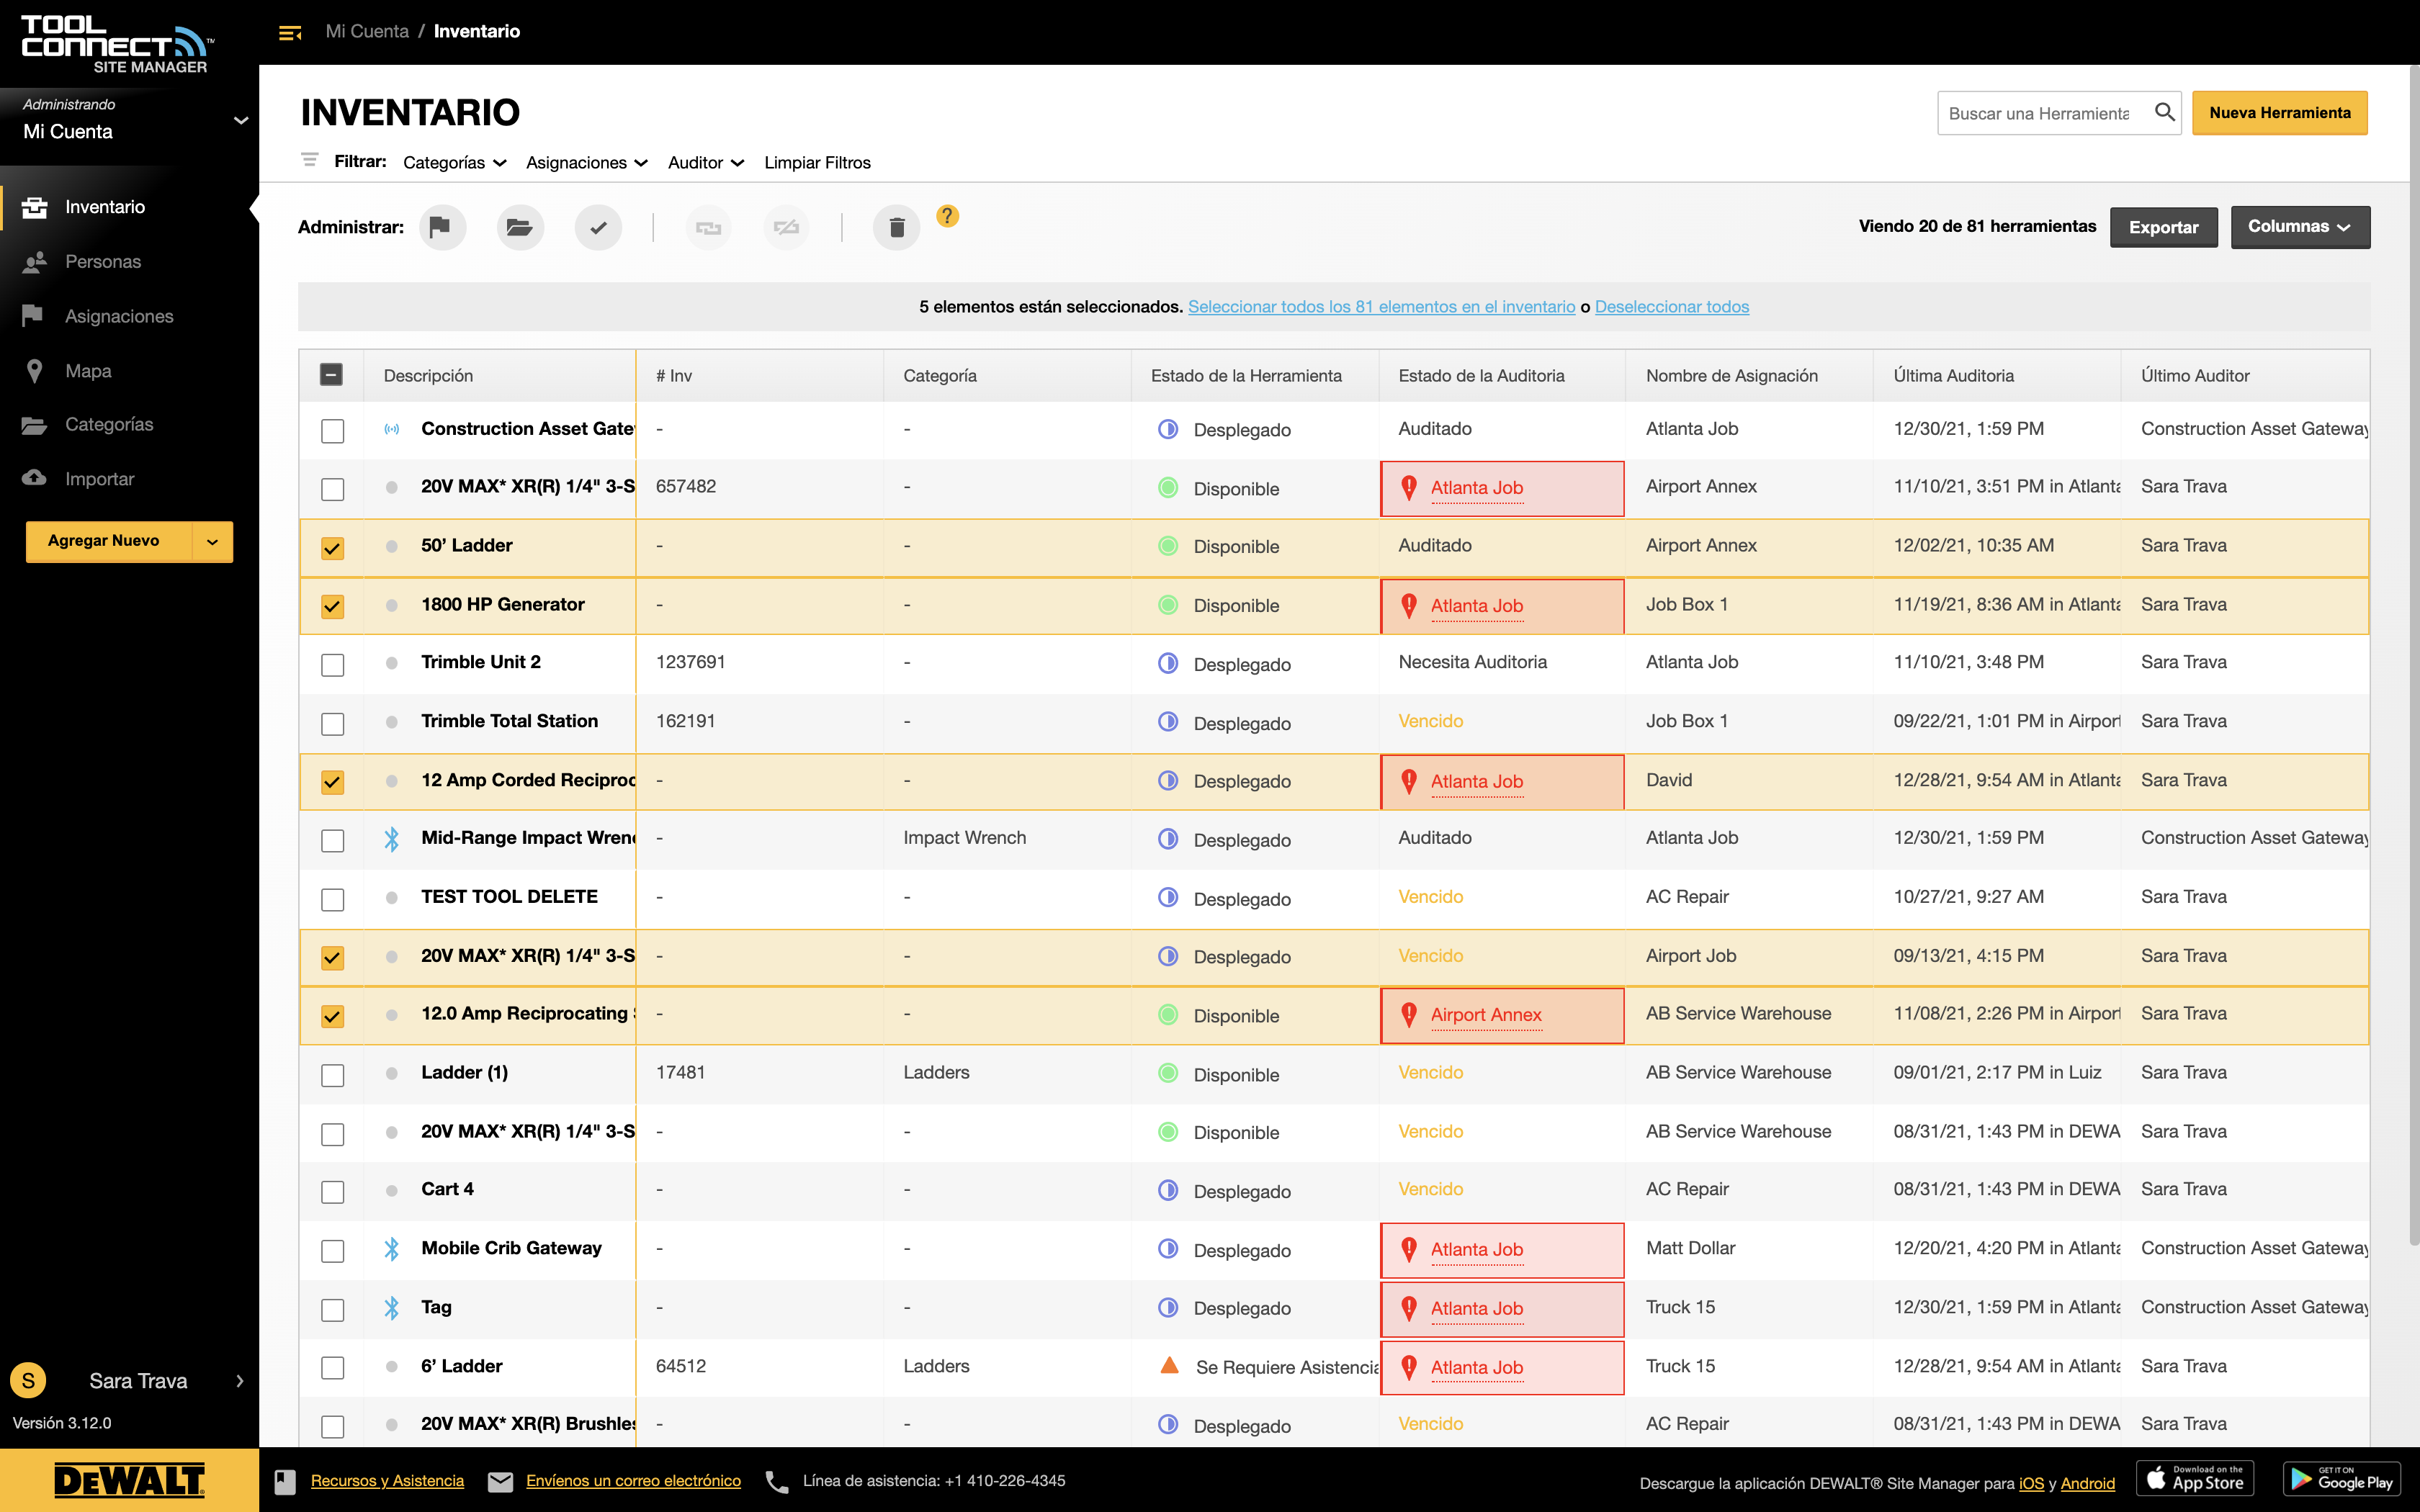2420x1512 pixels.
Task: Click the DEWALT logo
Action: click(129, 1480)
